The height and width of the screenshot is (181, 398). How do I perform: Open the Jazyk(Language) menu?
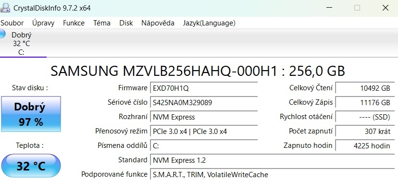(209, 23)
